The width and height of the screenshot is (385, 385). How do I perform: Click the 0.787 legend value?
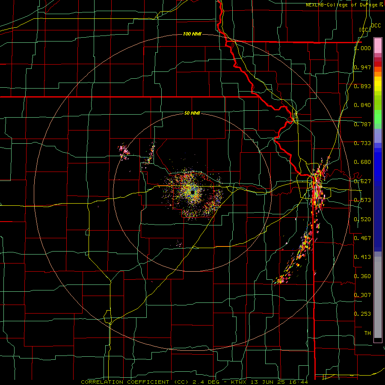(362, 124)
